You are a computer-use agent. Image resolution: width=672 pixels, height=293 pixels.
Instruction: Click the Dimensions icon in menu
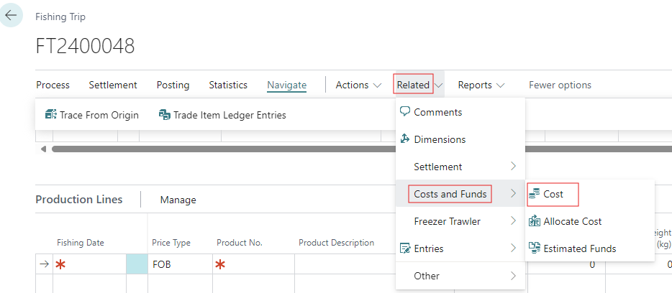pyautogui.click(x=405, y=139)
